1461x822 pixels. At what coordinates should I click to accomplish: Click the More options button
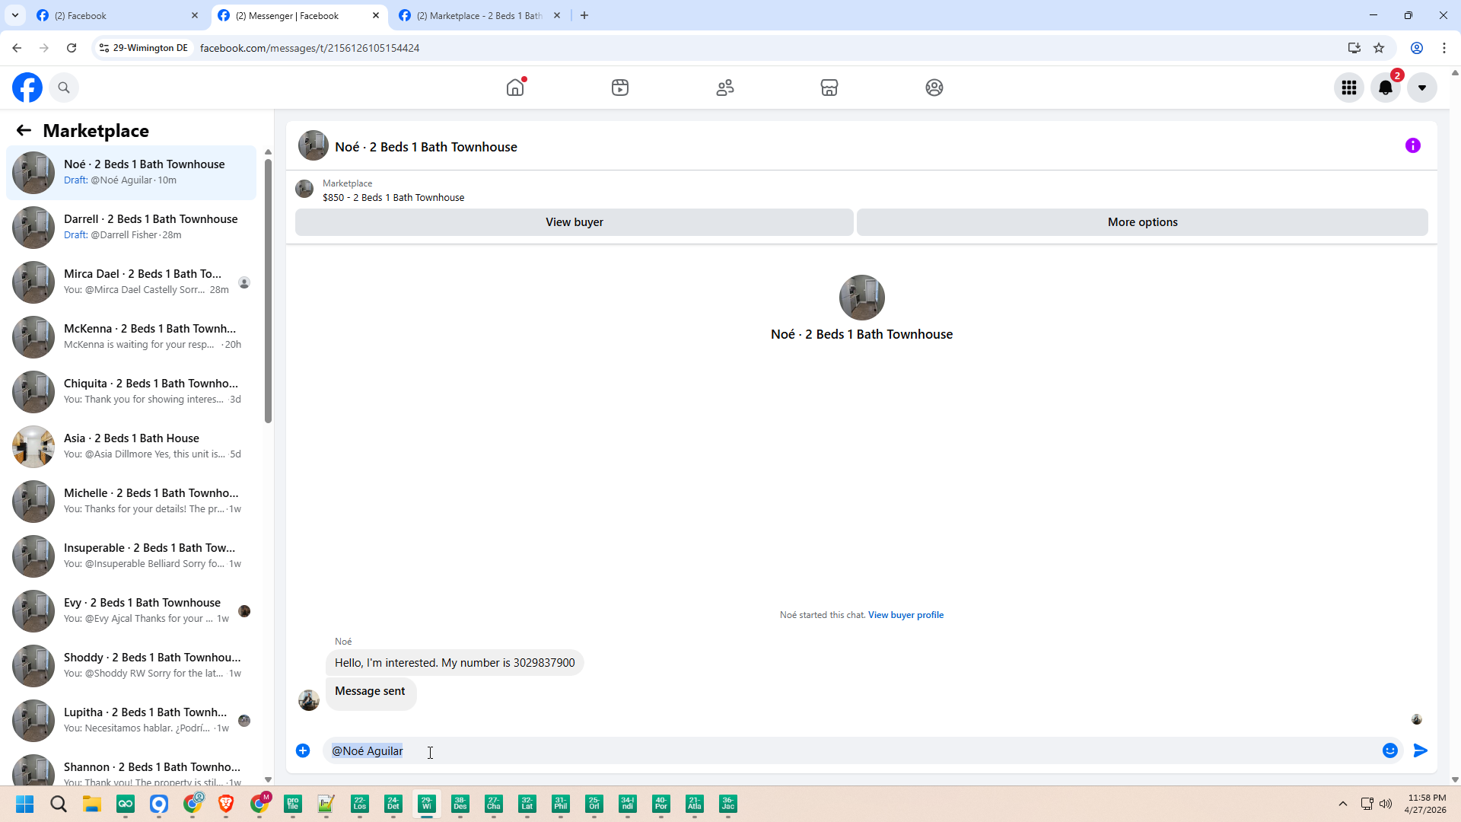(1142, 222)
